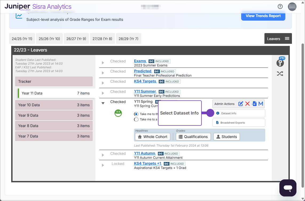Expand the Exams dataset row

coord(103,62)
